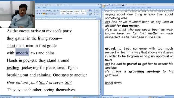Increase paragraph indent in left Word window
The height and width of the screenshot is (98, 174).
[x=49, y=11]
